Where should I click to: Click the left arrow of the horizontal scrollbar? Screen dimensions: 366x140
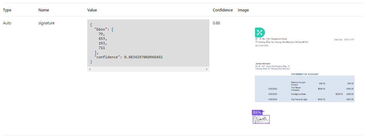click(89, 69)
